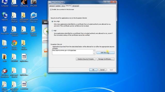Viewport: 165px width, 92px height.
Task: Open the Advanced tab
Action: point(76,6)
